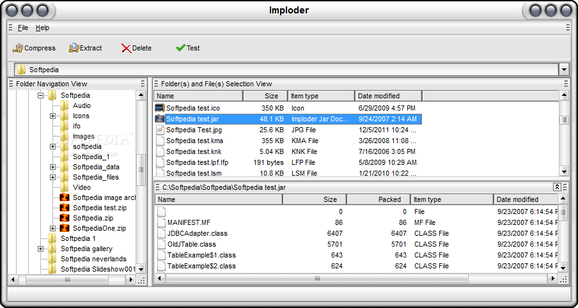Click the Icons folder icon in tree
578x308 pixels.
[x=65, y=116]
